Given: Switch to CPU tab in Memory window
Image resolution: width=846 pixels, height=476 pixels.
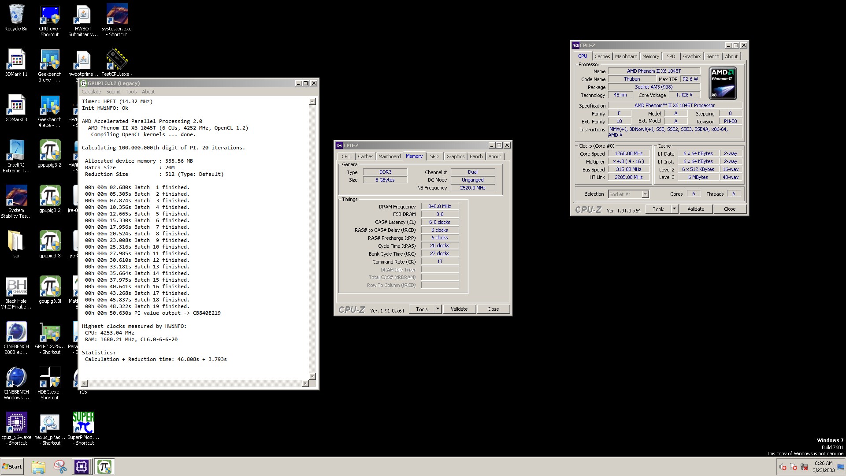Looking at the screenshot, I should [346, 156].
